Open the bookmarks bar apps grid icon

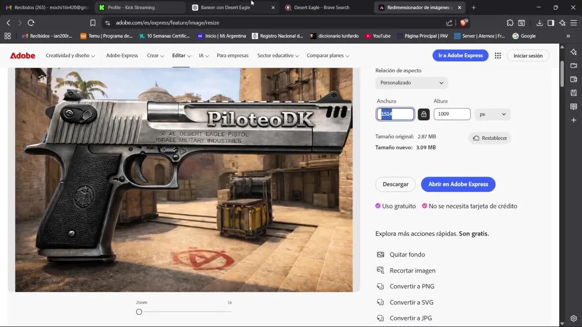pyautogui.click(x=7, y=36)
